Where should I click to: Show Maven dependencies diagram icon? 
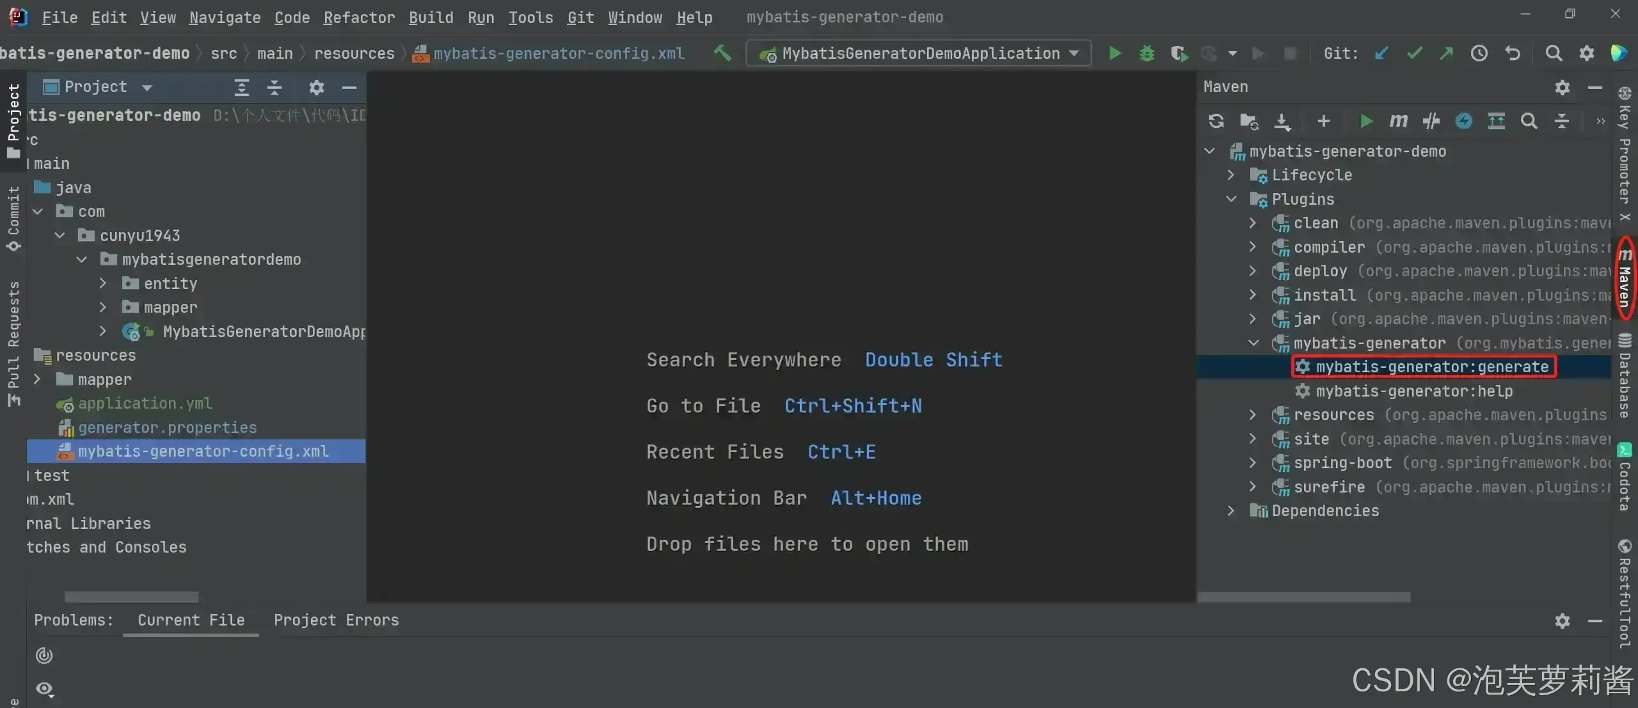pos(1496,121)
